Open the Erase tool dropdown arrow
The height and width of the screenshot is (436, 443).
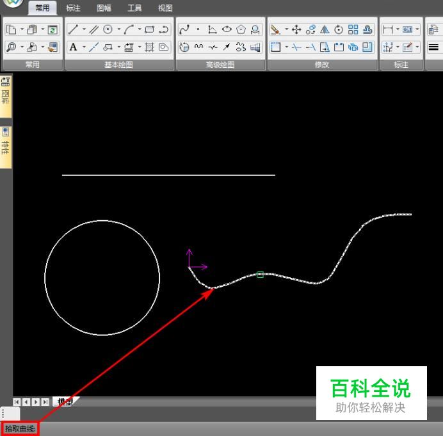pyautogui.click(x=286, y=29)
